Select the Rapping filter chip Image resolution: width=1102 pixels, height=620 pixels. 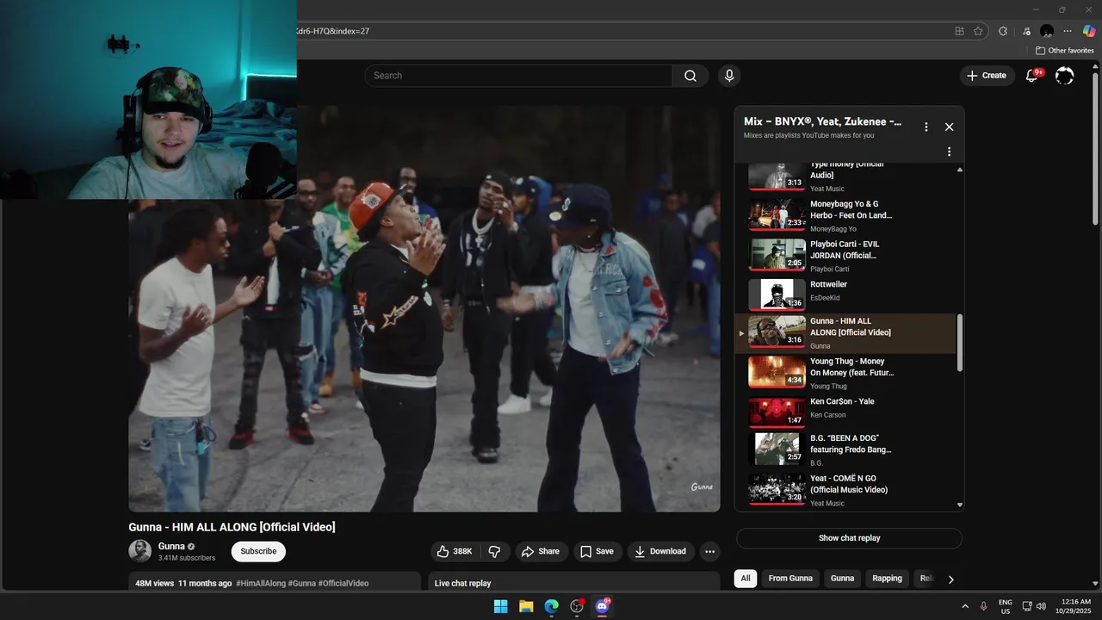pos(887,579)
